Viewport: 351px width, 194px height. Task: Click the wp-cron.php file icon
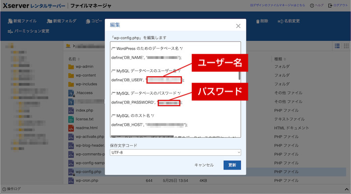pos(71,181)
